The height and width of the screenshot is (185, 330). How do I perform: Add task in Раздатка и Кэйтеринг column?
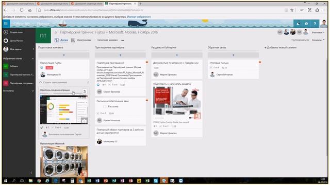point(177,55)
